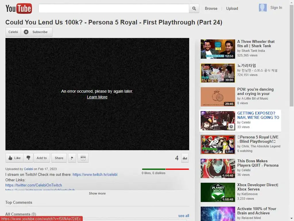Open Xbox Developer Direct thumbnail
Image resolution: width=294 pixels, height=221 pixels.
218,192
